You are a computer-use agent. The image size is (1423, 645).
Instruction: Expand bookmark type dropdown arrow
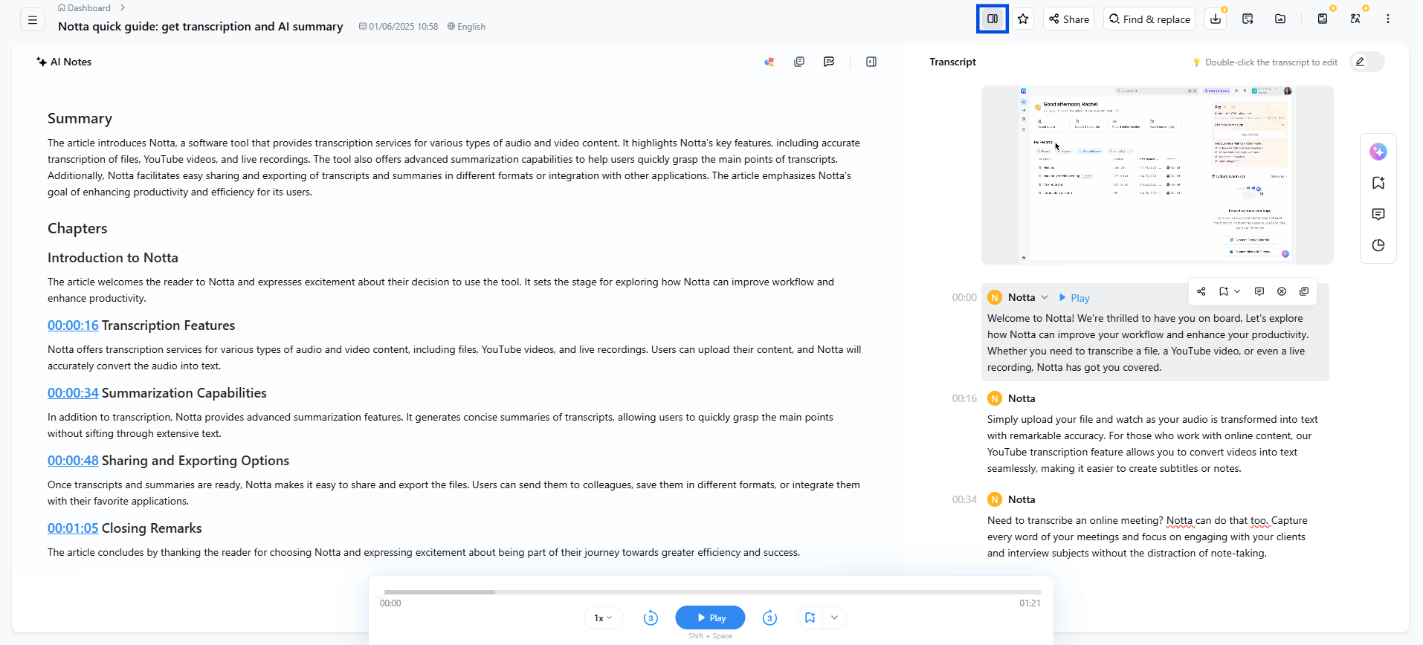coord(1237,291)
